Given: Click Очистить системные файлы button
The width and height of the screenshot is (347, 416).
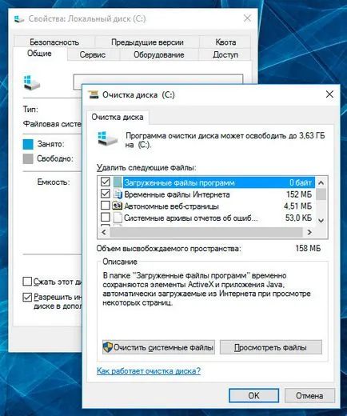Looking at the screenshot, I should [158, 347].
